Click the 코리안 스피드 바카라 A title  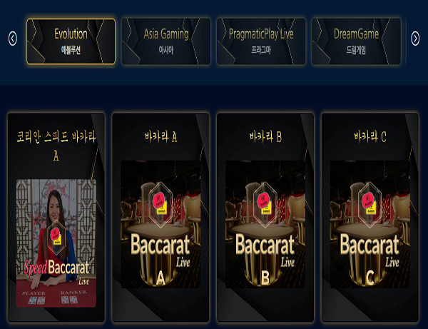click(56, 146)
